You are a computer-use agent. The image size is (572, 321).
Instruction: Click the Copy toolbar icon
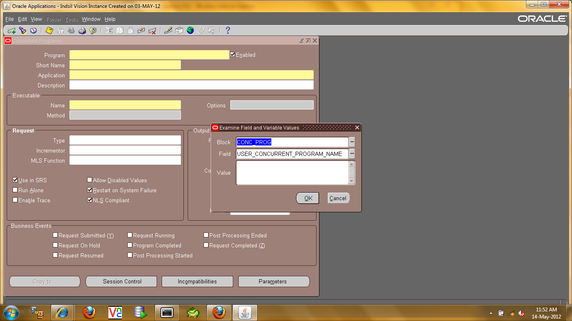[x=120, y=31]
